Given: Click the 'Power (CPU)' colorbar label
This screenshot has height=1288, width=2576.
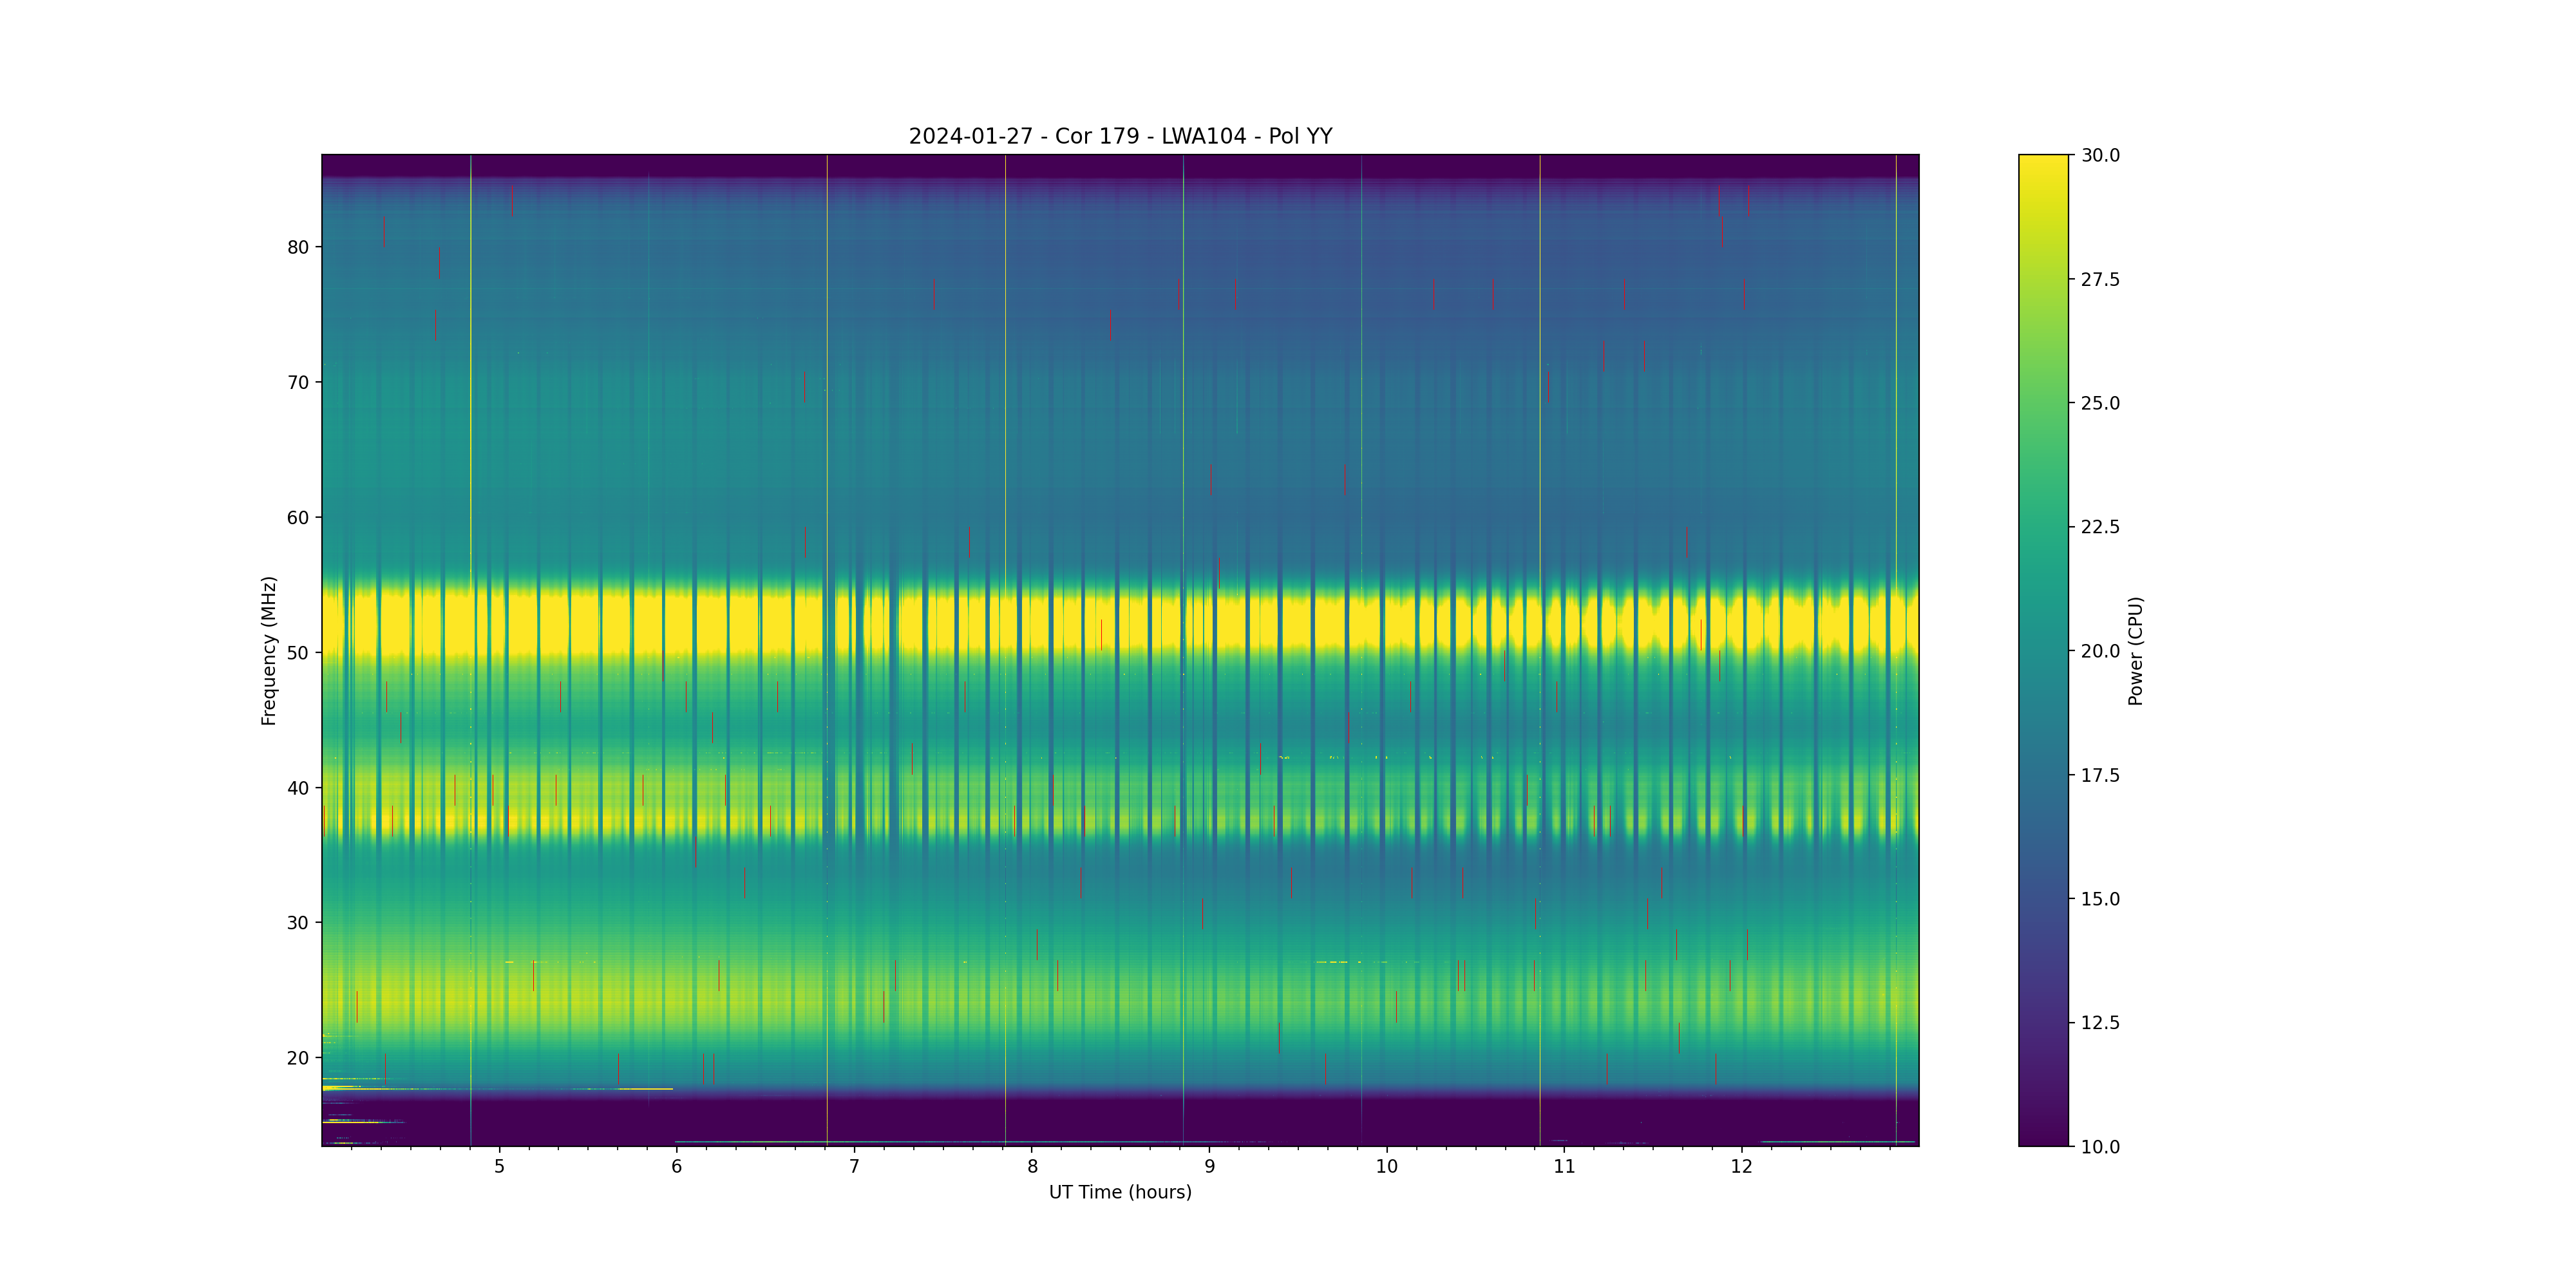Looking at the screenshot, I should (x=2135, y=650).
